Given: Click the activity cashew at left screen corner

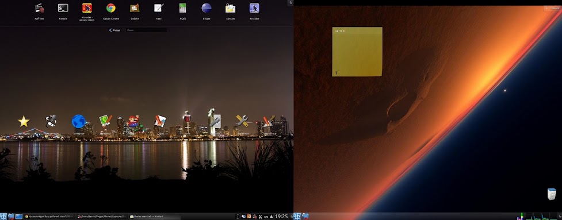Looking at the screenshot, I should coord(290,2).
